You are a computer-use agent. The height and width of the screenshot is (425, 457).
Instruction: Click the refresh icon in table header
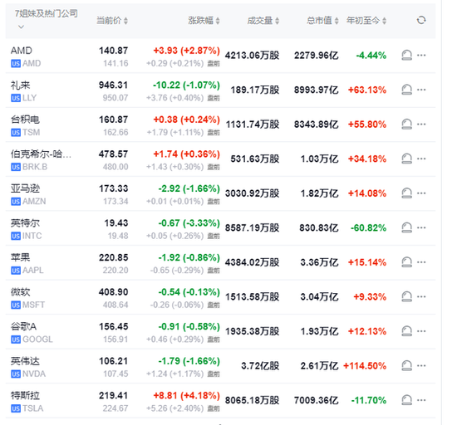click(x=421, y=20)
